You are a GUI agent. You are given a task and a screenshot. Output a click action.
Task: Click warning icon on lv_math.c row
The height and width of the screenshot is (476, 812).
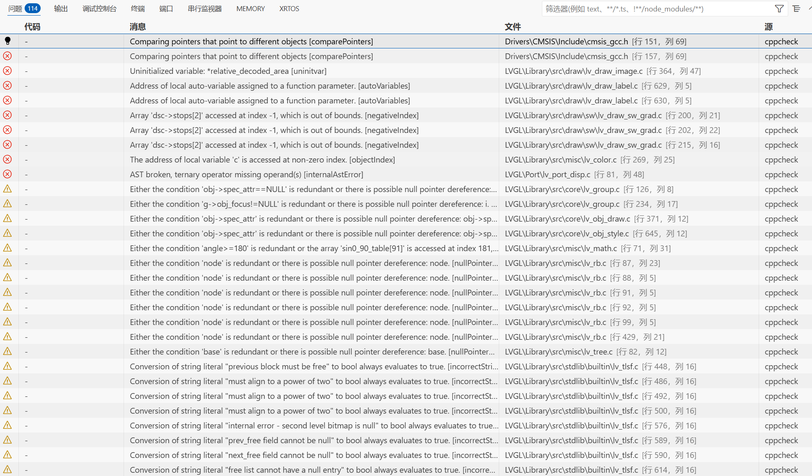click(x=7, y=248)
